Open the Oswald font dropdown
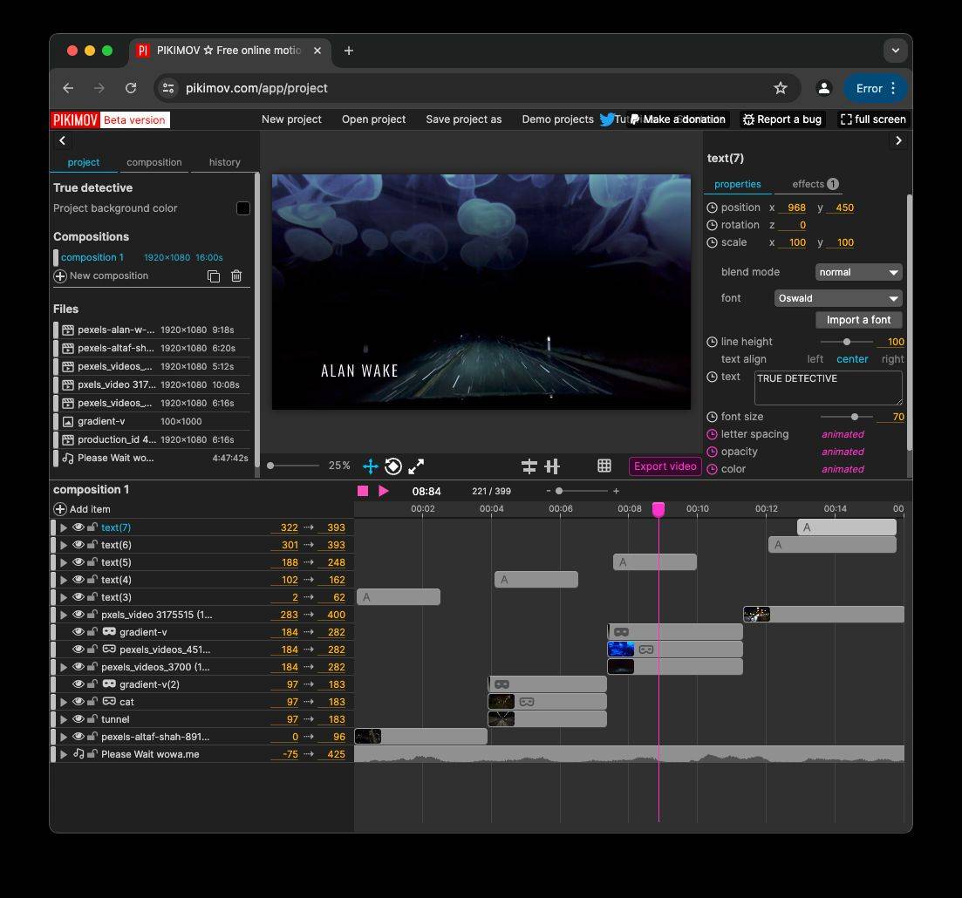 pyautogui.click(x=838, y=298)
